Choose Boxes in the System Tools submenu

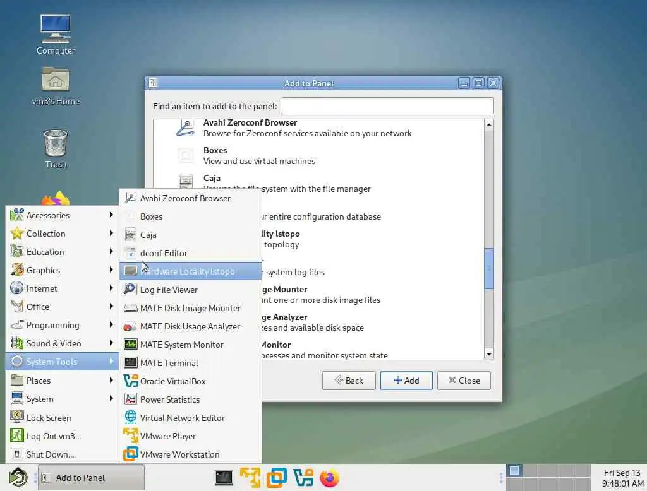point(191,216)
